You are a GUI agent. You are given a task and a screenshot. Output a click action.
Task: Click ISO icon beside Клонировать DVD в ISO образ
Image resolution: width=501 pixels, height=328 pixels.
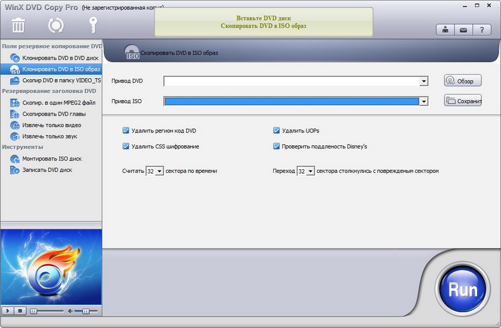coord(15,69)
